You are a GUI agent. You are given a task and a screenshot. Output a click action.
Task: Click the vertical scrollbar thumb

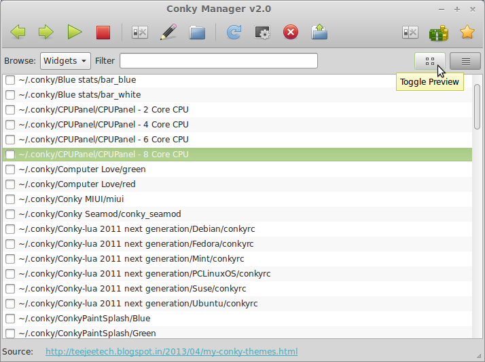click(477, 107)
